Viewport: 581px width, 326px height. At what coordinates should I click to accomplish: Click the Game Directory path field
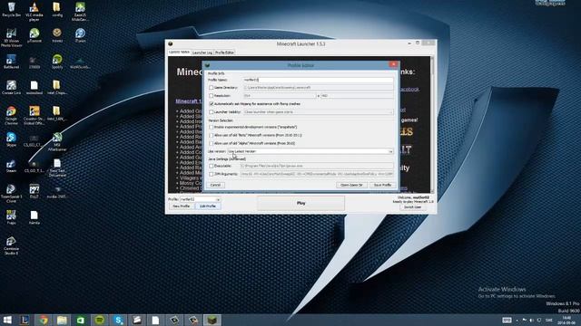click(x=319, y=88)
